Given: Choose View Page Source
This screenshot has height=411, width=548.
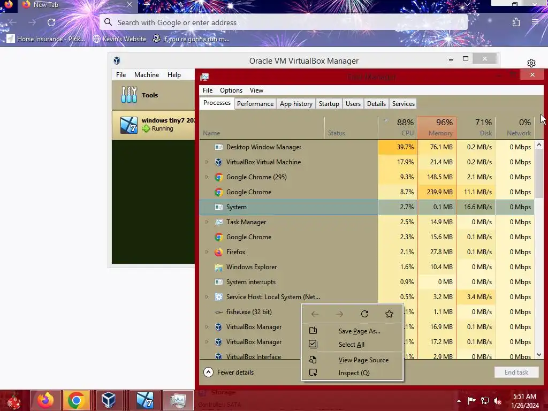Looking at the screenshot, I should (x=352, y=360).
